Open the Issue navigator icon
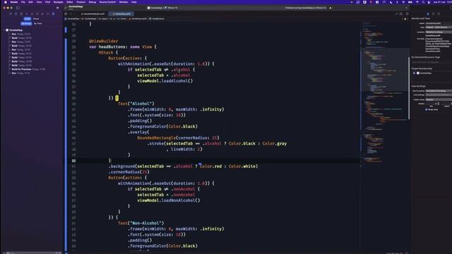 32,13
